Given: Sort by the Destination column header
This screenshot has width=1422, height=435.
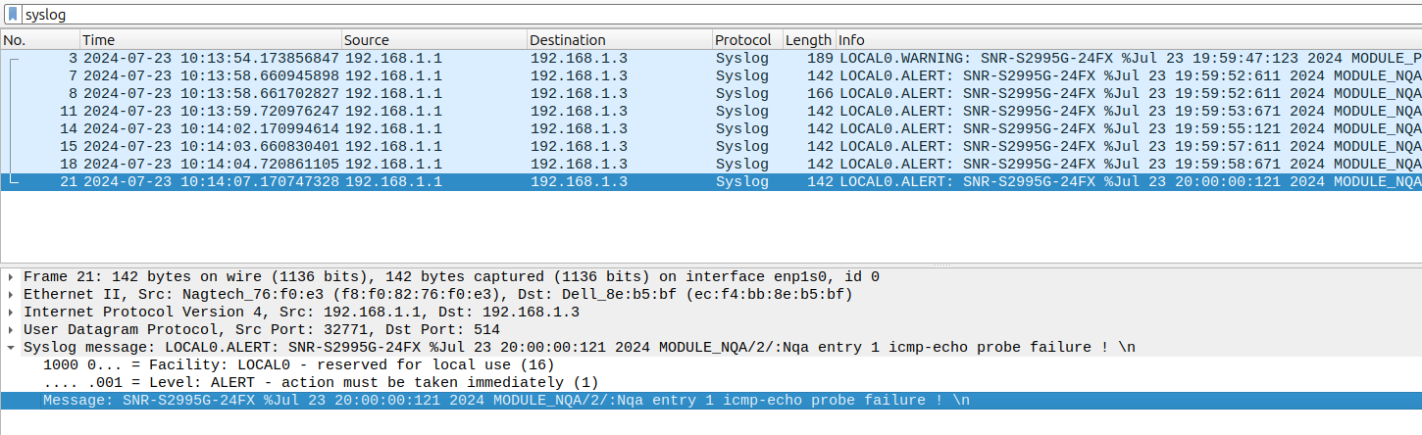Looking at the screenshot, I should tap(620, 40).
